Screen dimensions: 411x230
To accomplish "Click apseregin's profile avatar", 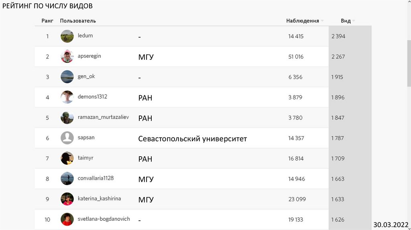I will pyautogui.click(x=67, y=56).
